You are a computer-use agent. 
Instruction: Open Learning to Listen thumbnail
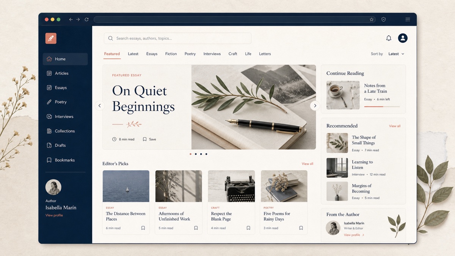tap(337, 168)
